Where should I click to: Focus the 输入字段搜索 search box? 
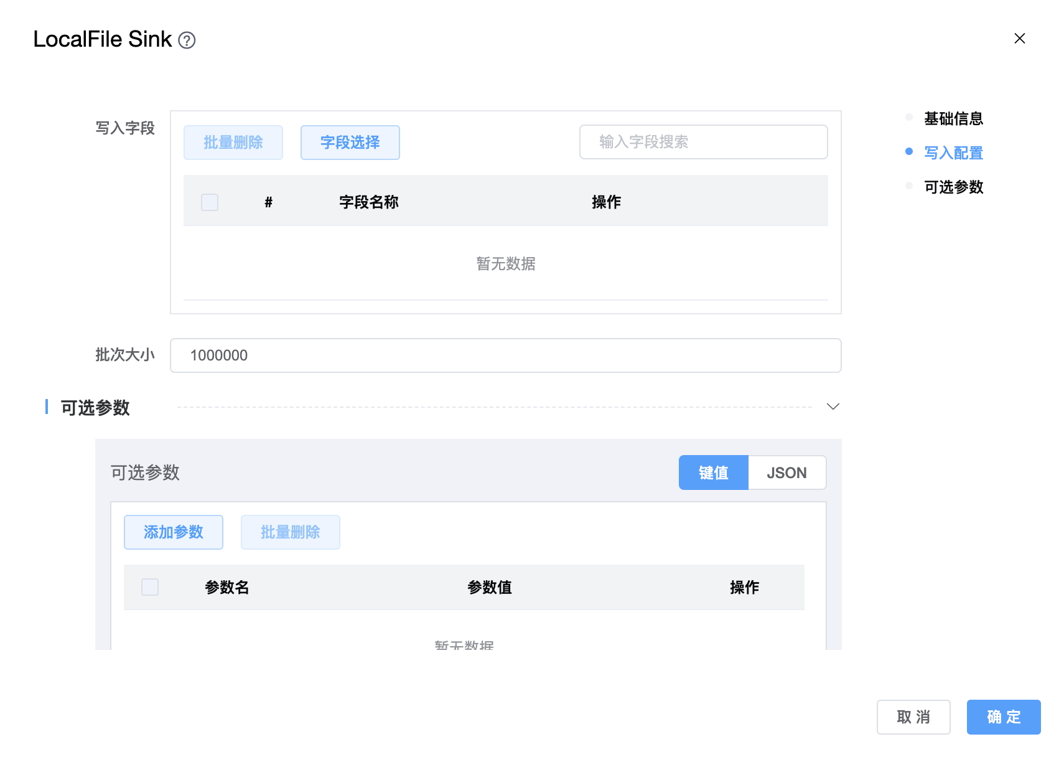pos(703,142)
